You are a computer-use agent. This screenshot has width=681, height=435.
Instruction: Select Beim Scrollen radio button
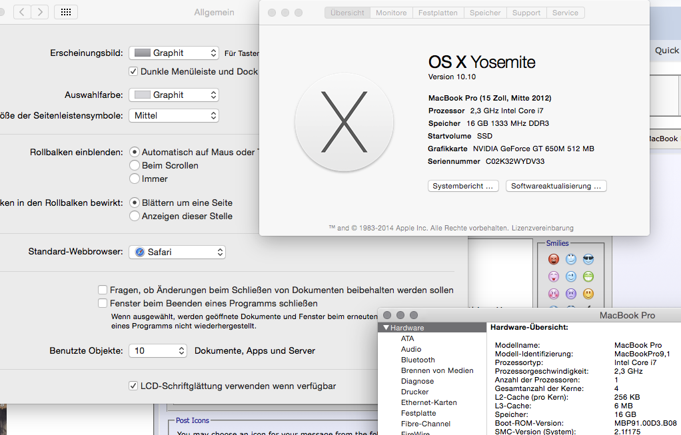click(134, 165)
